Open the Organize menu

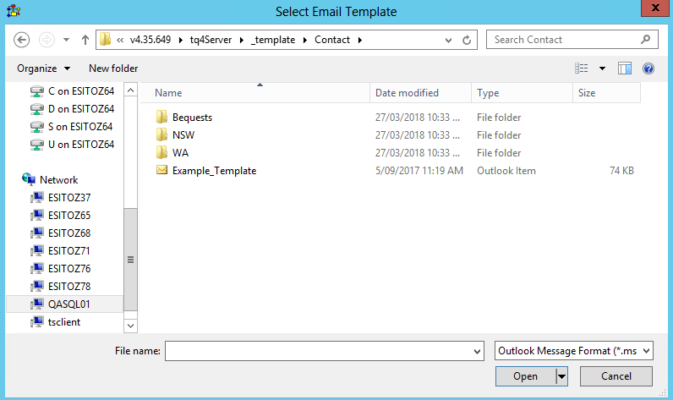pyautogui.click(x=43, y=68)
